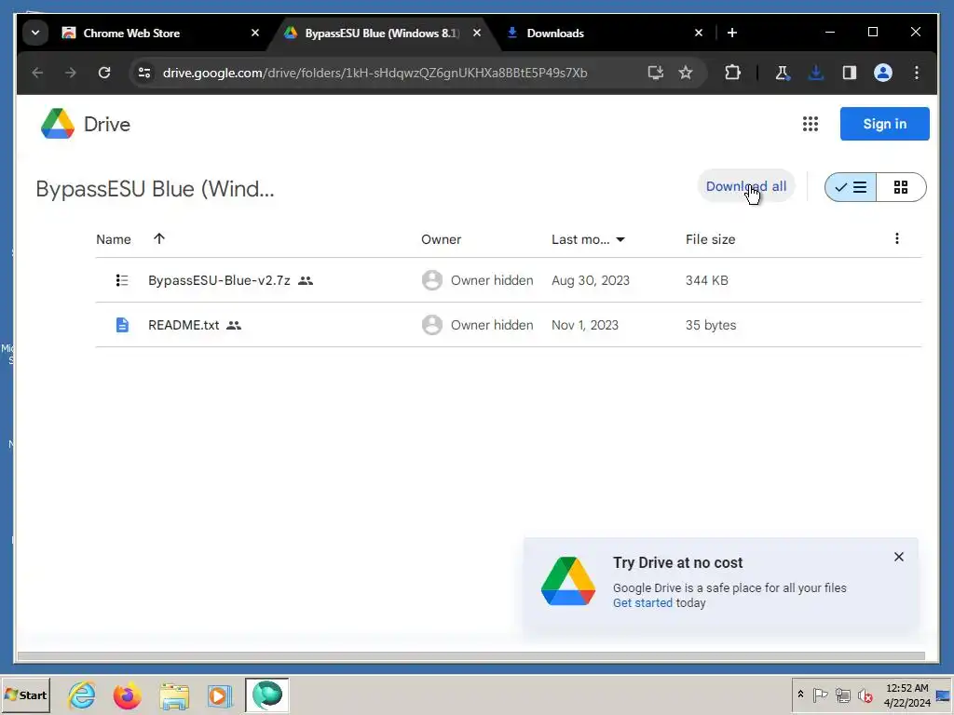The width and height of the screenshot is (954, 715).
Task: View site information icon in address bar
Action: click(x=144, y=73)
